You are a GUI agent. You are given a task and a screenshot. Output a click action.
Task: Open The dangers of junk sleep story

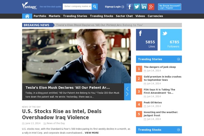pyautogui.click(x=160, y=67)
